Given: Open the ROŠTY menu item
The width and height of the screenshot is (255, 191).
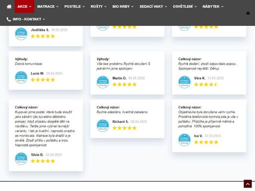Looking at the screenshot, I should 99,6.
